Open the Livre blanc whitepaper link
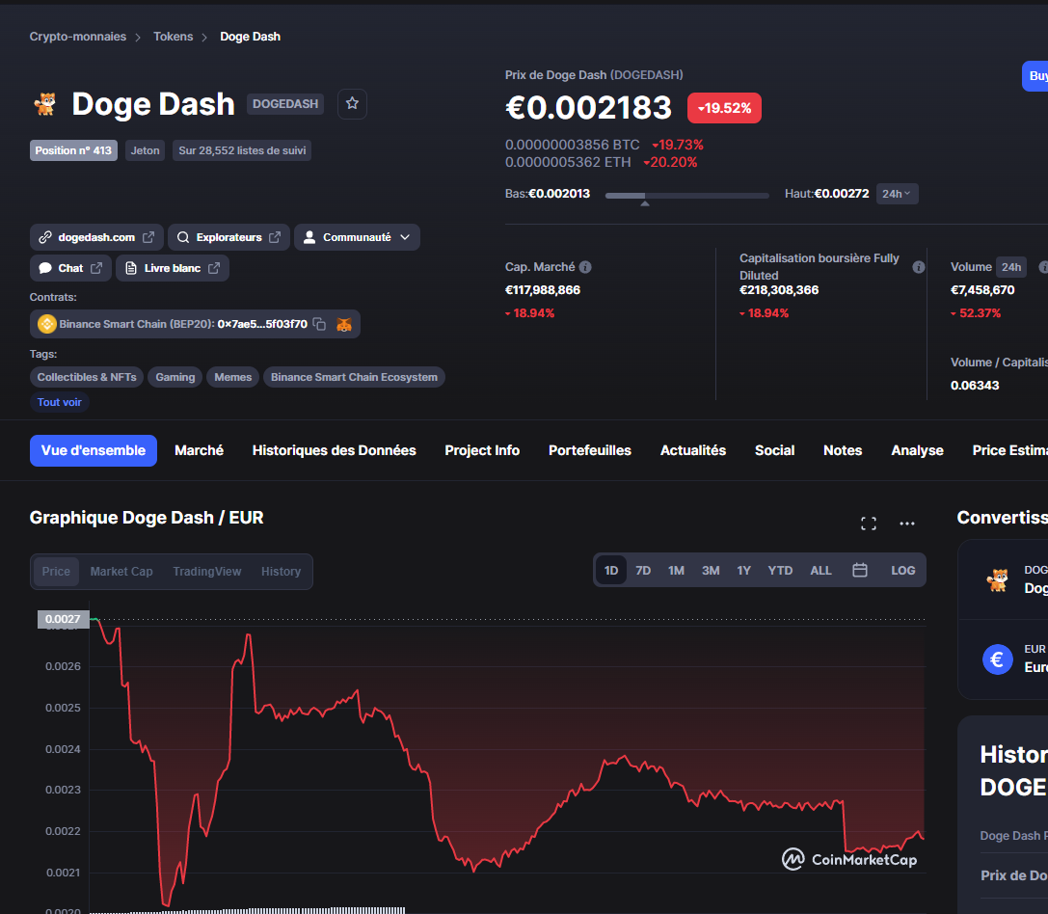1048x914 pixels. click(x=173, y=268)
